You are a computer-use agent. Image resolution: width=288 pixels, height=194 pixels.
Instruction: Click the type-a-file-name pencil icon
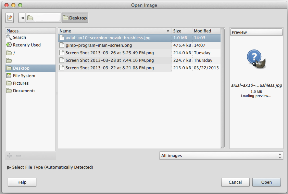coord(10,18)
